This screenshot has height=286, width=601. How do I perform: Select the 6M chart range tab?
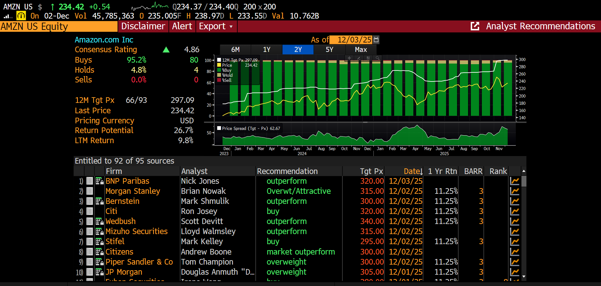tap(235, 50)
